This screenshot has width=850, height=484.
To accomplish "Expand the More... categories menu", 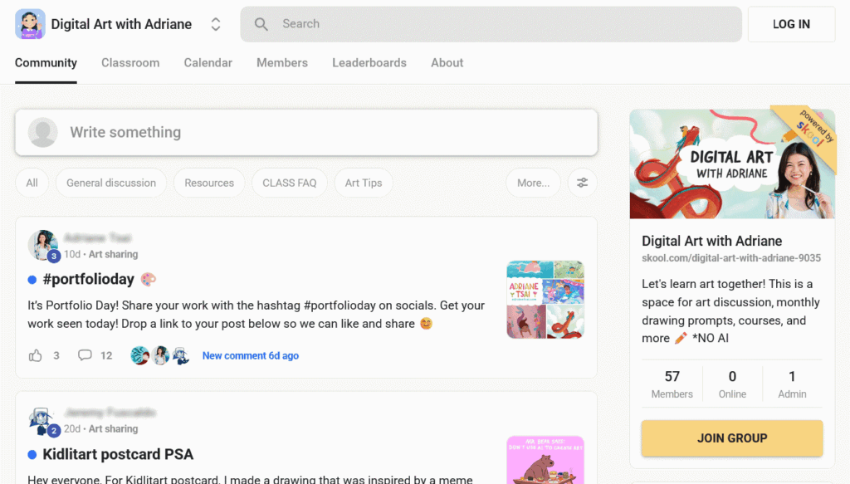I will (534, 183).
